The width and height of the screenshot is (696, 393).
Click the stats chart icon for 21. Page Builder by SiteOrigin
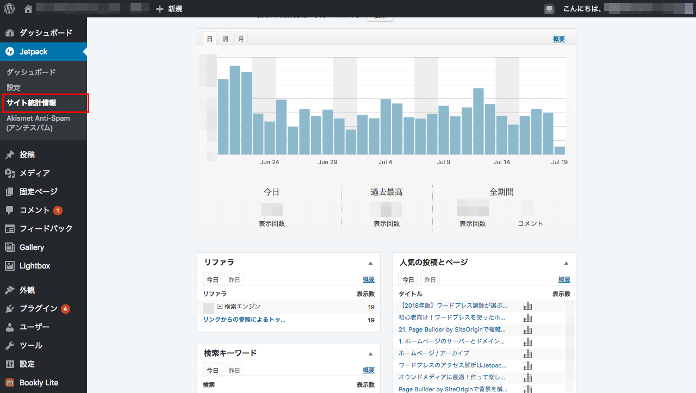pyautogui.click(x=527, y=330)
